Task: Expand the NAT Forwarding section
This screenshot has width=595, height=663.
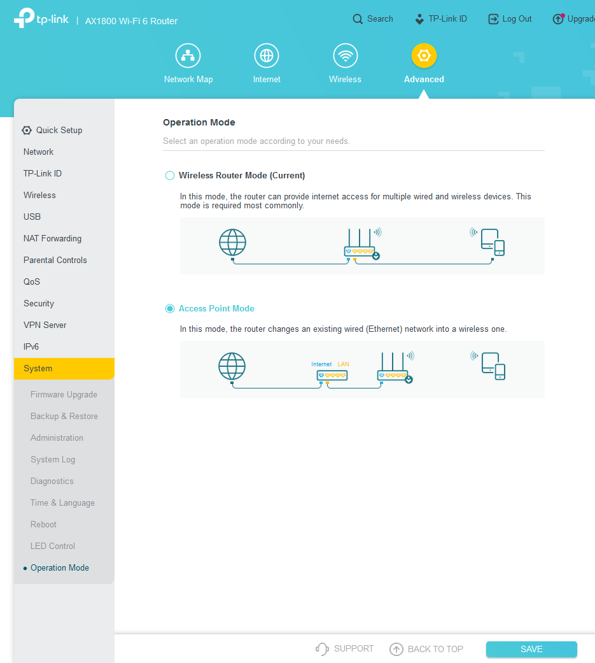Action: (52, 239)
